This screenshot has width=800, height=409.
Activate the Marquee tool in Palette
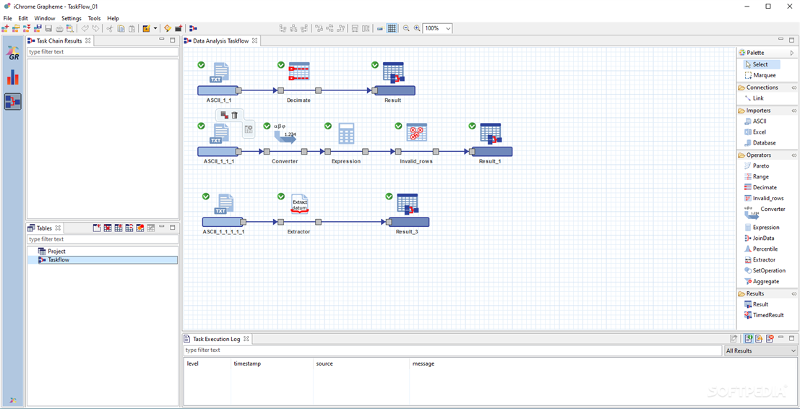[760, 75]
